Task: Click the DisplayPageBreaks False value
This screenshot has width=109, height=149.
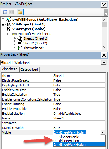Action: (x=79, y=80)
